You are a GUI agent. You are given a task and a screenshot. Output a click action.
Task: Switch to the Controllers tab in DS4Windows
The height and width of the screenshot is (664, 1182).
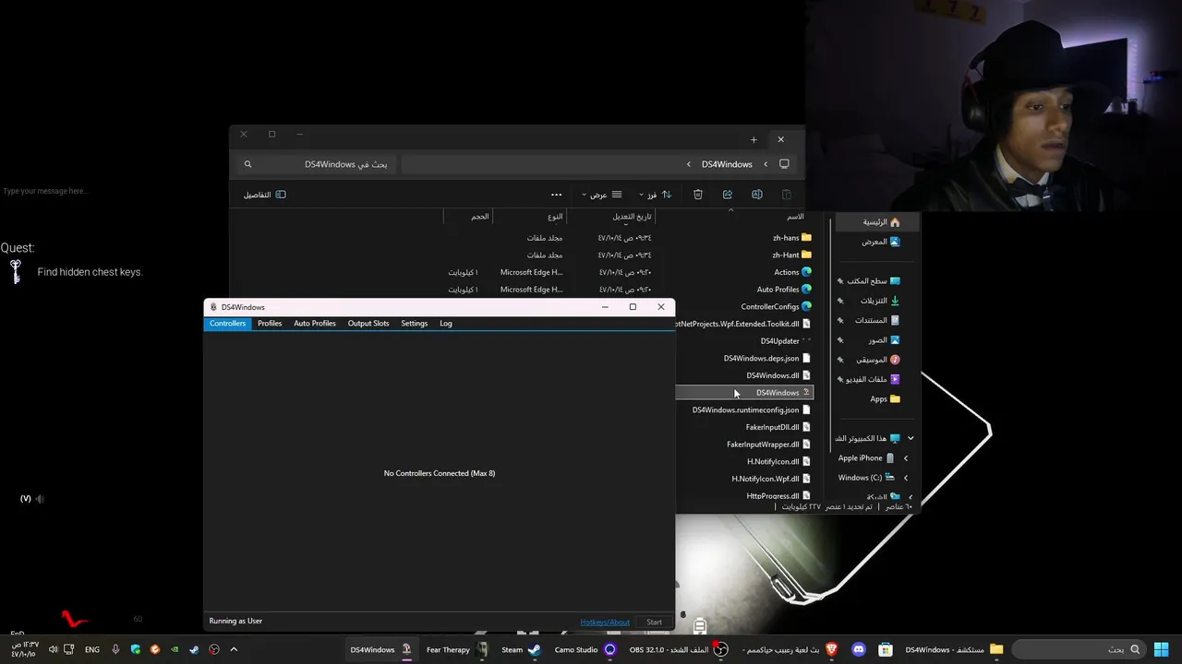pos(227,324)
